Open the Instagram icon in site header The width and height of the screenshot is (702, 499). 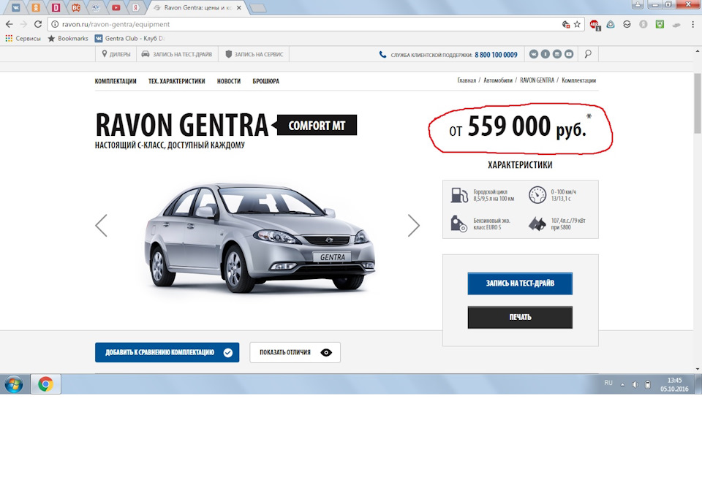[557, 53]
